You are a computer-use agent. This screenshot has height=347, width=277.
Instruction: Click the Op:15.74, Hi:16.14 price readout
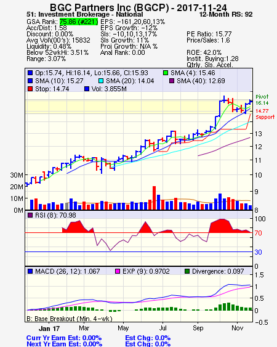pos(92,73)
